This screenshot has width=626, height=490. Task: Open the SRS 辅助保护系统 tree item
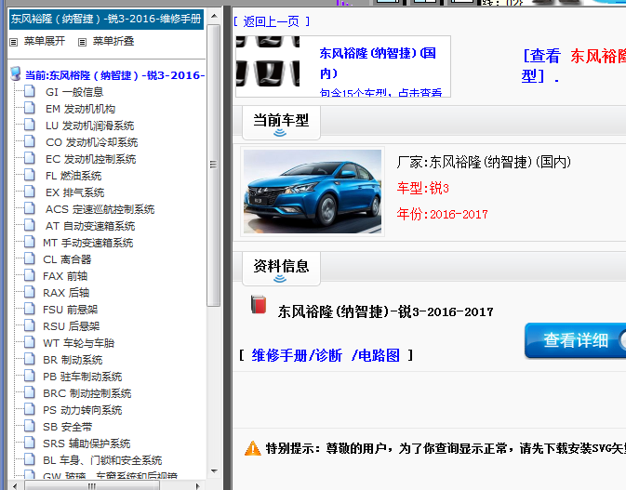(87, 444)
